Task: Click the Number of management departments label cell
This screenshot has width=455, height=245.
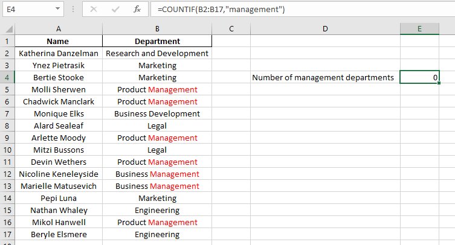Action: (x=325, y=77)
